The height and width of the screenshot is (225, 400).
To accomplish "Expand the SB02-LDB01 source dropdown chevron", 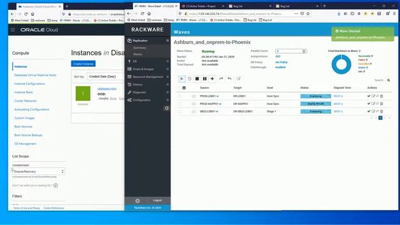I will click(217, 112).
